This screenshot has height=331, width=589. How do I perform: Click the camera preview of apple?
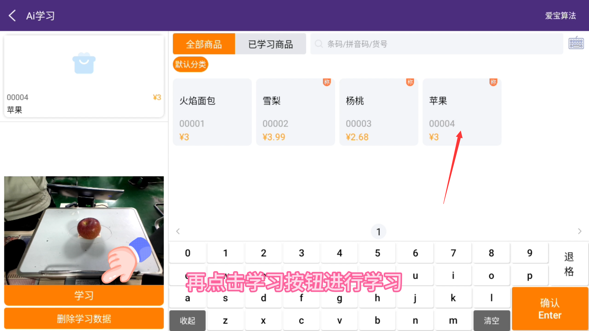point(84,230)
